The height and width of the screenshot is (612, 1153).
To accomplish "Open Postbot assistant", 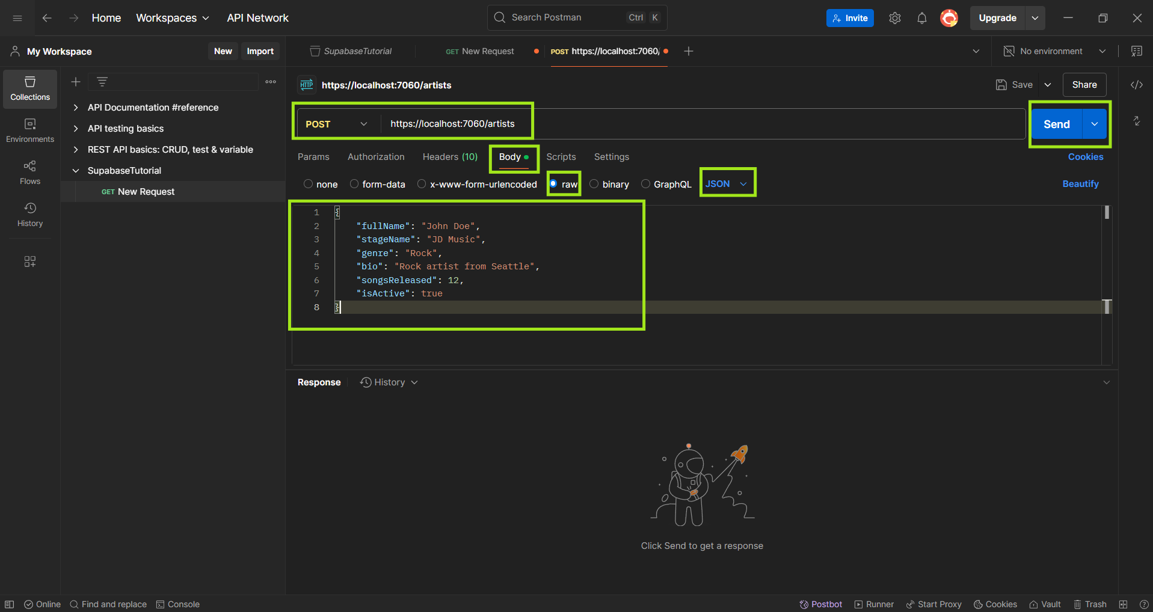I will coord(821,604).
